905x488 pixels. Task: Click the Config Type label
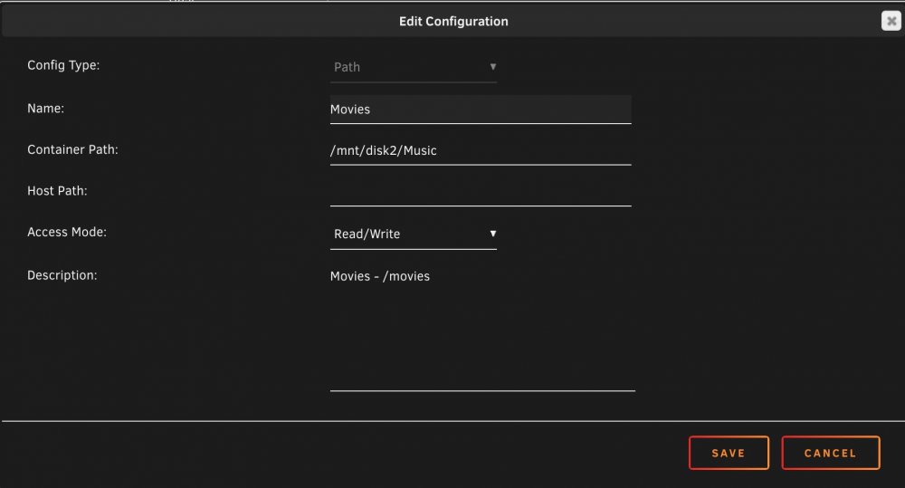tap(63, 65)
